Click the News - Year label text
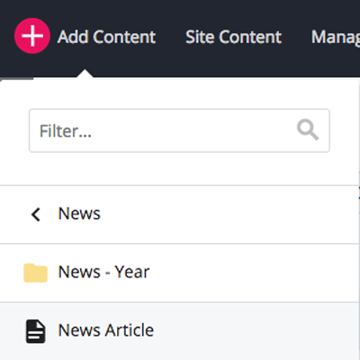The image size is (360, 360). (x=103, y=272)
